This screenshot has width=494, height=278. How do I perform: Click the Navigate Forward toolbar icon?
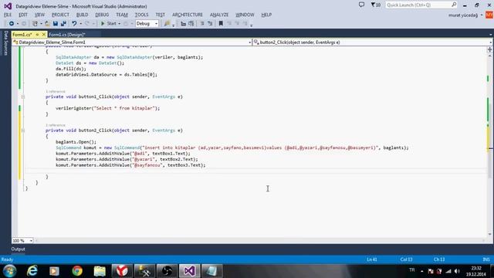(x=24, y=24)
